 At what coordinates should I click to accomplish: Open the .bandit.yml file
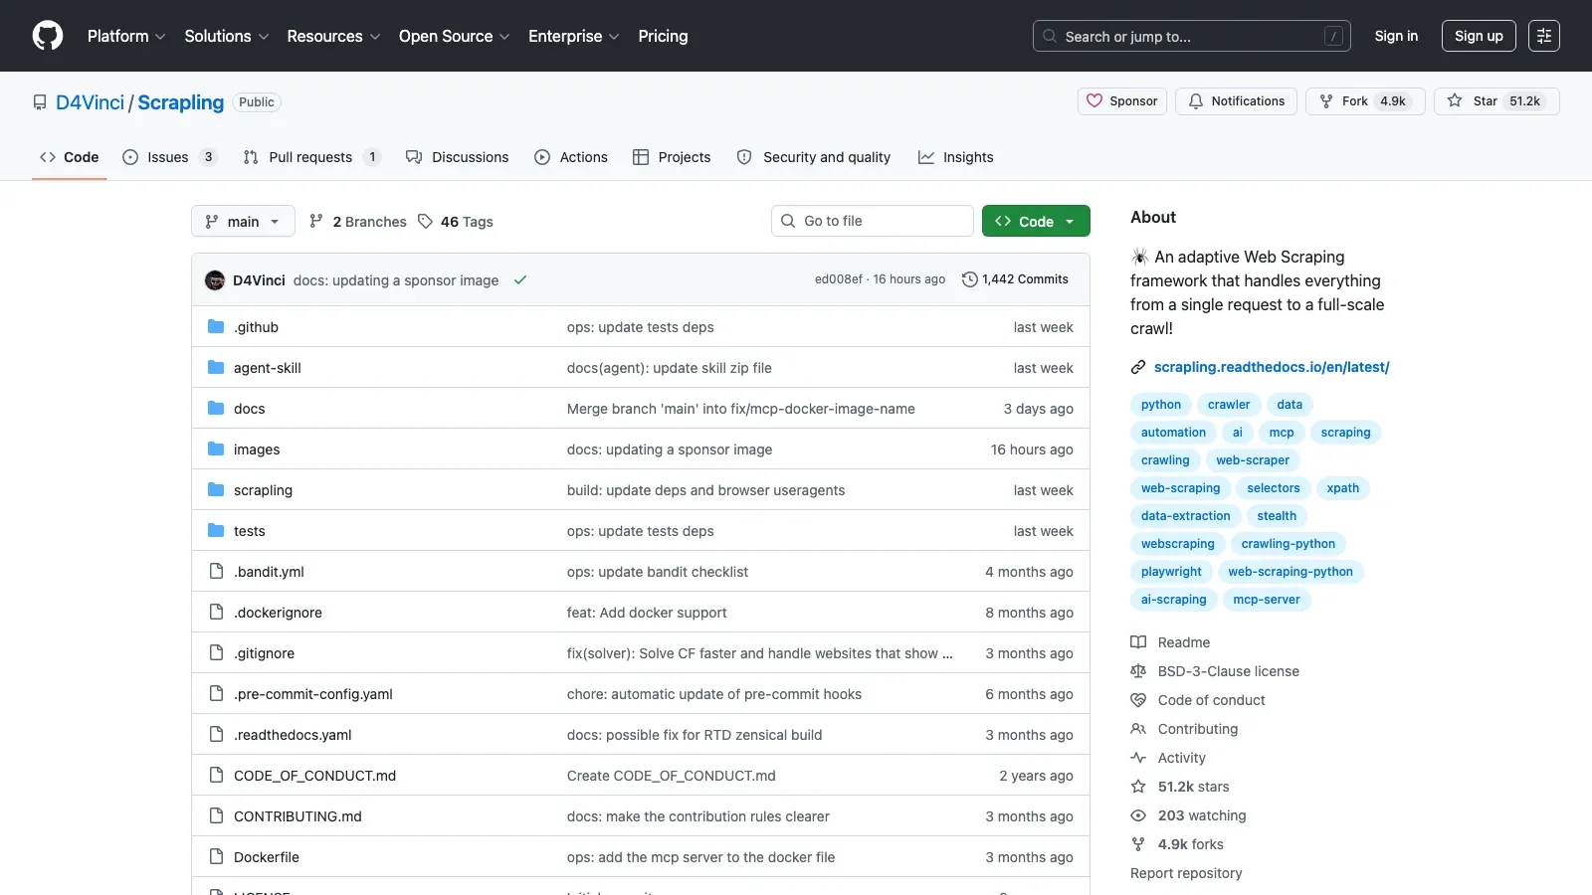(x=269, y=572)
